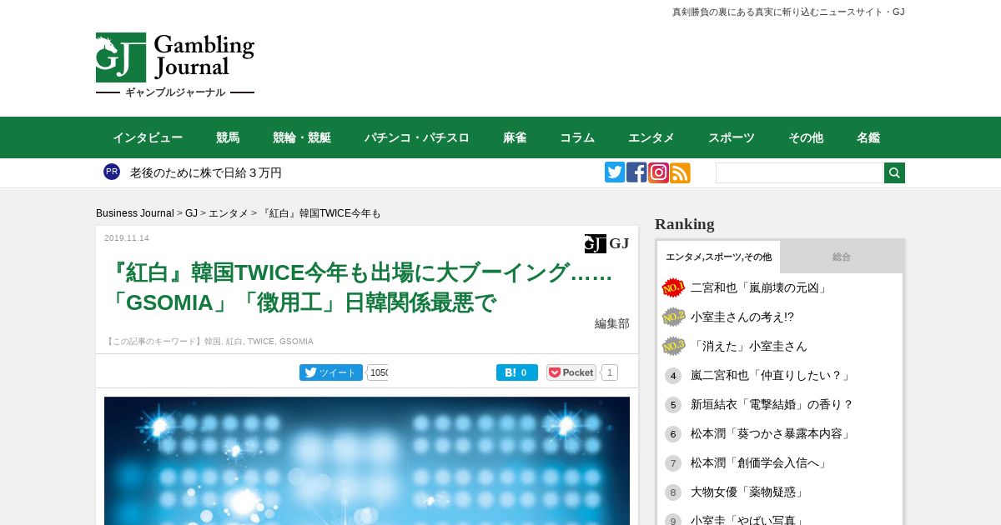Screen dimensions: 1001x525
Task: Click the rank 8 number circle
Action: click(x=673, y=492)
